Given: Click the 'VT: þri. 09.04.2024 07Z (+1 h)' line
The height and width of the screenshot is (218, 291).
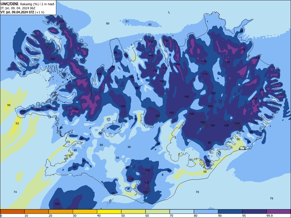Looking at the screenshot, I should pyautogui.click(x=22, y=12).
